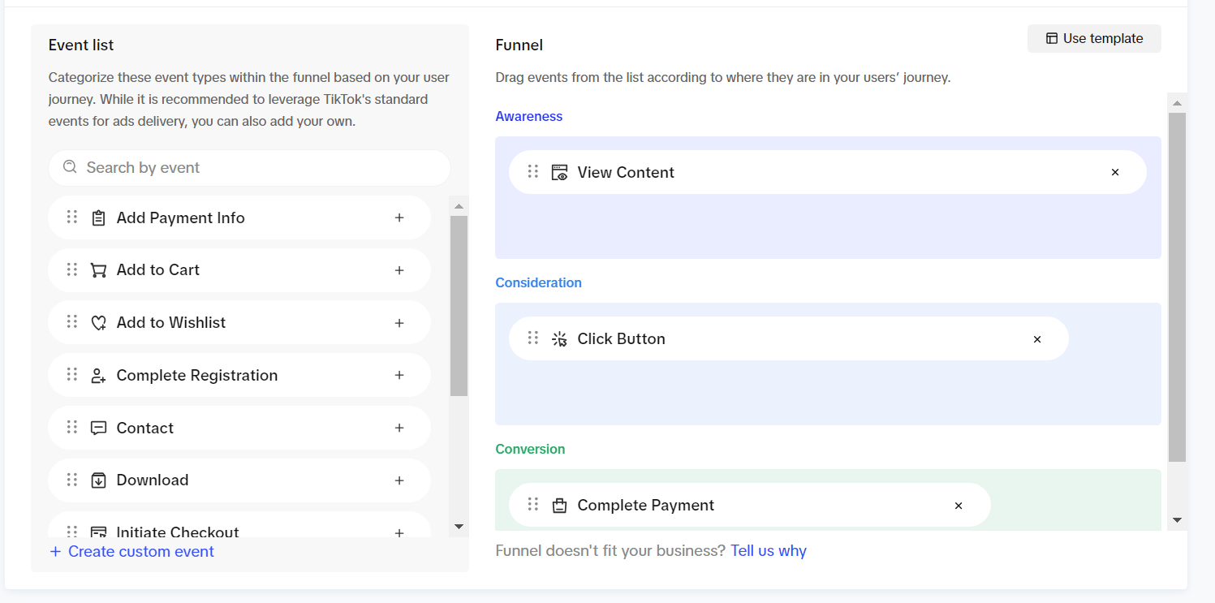Click funnel scrollbar up arrow
The width and height of the screenshot is (1215, 603).
[1177, 103]
